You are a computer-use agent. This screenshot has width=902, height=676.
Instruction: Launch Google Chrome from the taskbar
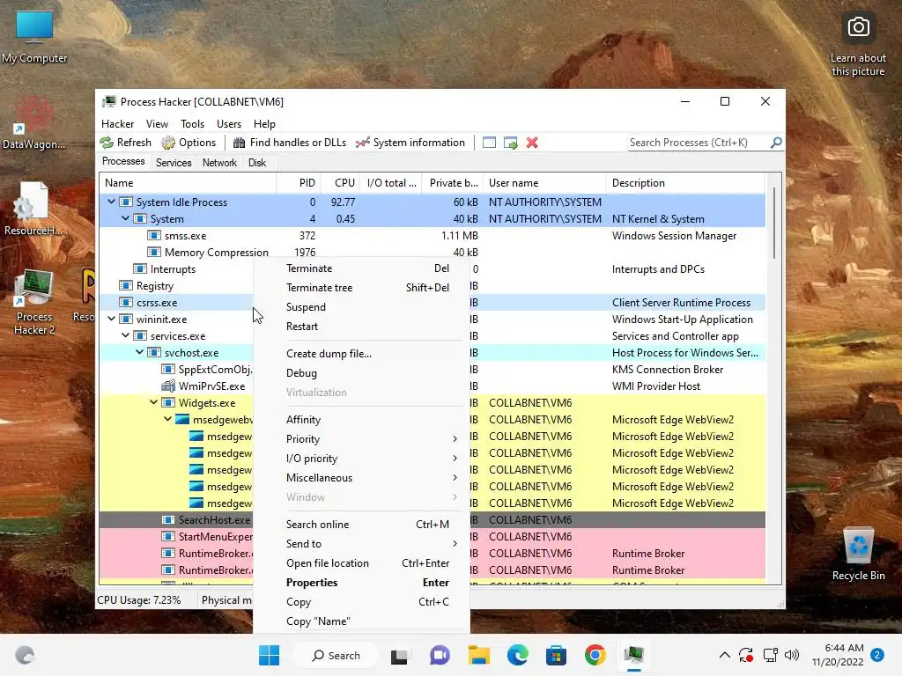[x=595, y=655]
